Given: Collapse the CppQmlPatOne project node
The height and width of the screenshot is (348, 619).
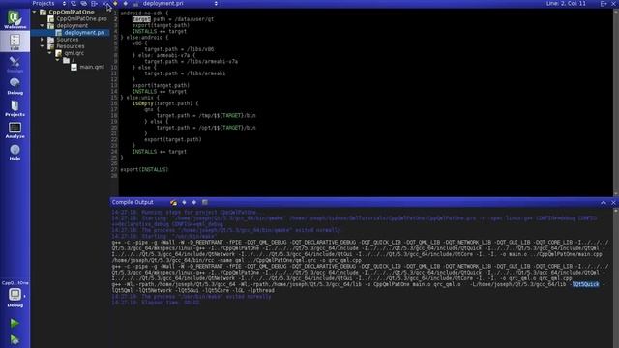Looking at the screenshot, I should click(x=35, y=12).
